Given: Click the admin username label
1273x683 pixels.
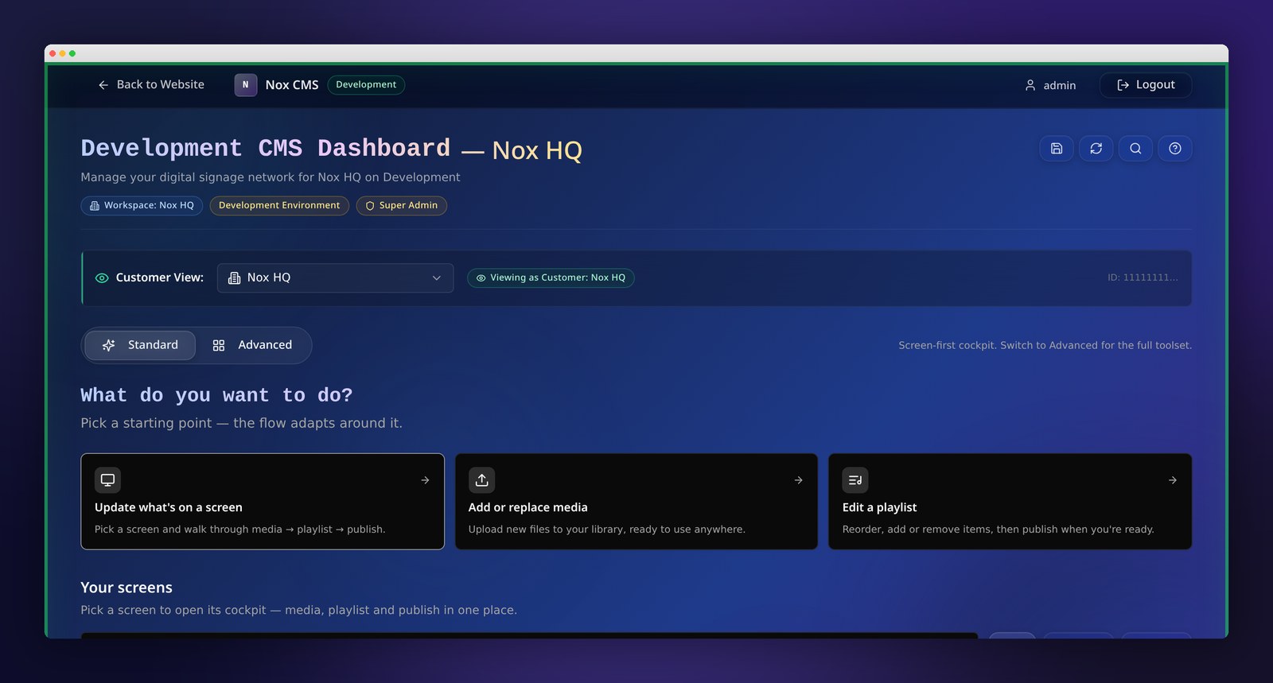Looking at the screenshot, I should (x=1060, y=85).
